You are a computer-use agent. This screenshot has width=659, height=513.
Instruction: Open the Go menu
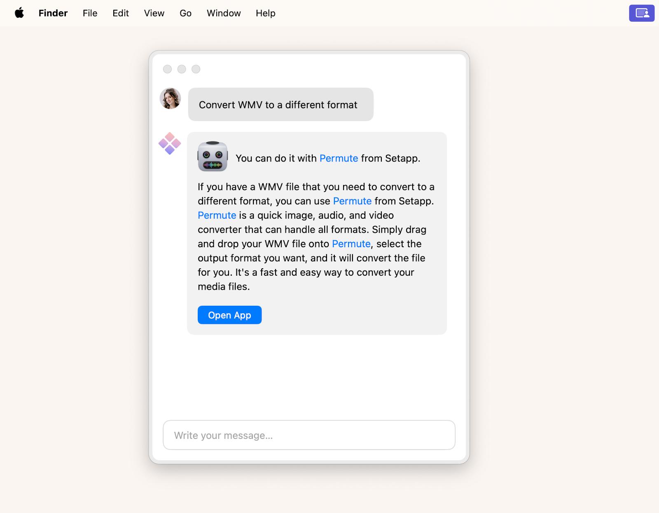tap(185, 13)
